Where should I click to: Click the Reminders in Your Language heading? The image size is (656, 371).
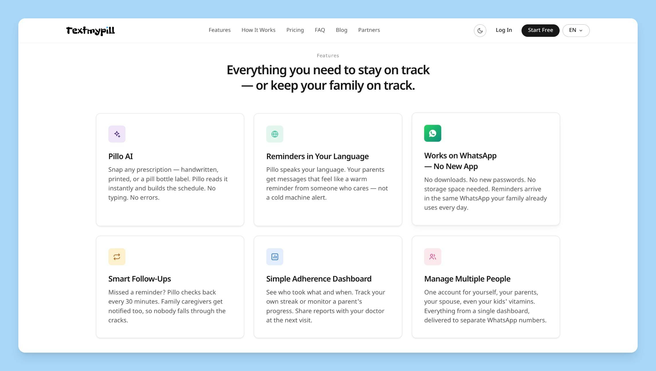(317, 157)
